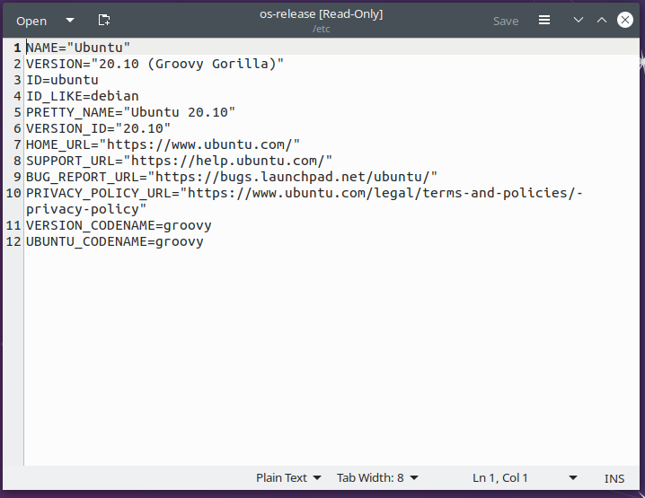Click the ID_LIKE=debian line

[83, 96]
